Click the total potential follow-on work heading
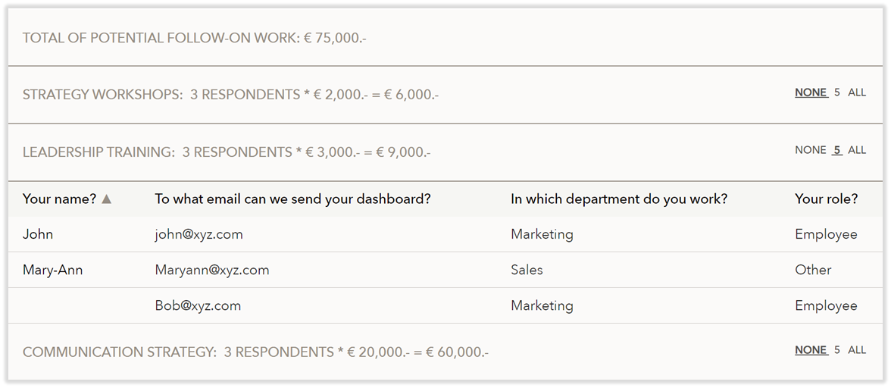 pos(194,38)
